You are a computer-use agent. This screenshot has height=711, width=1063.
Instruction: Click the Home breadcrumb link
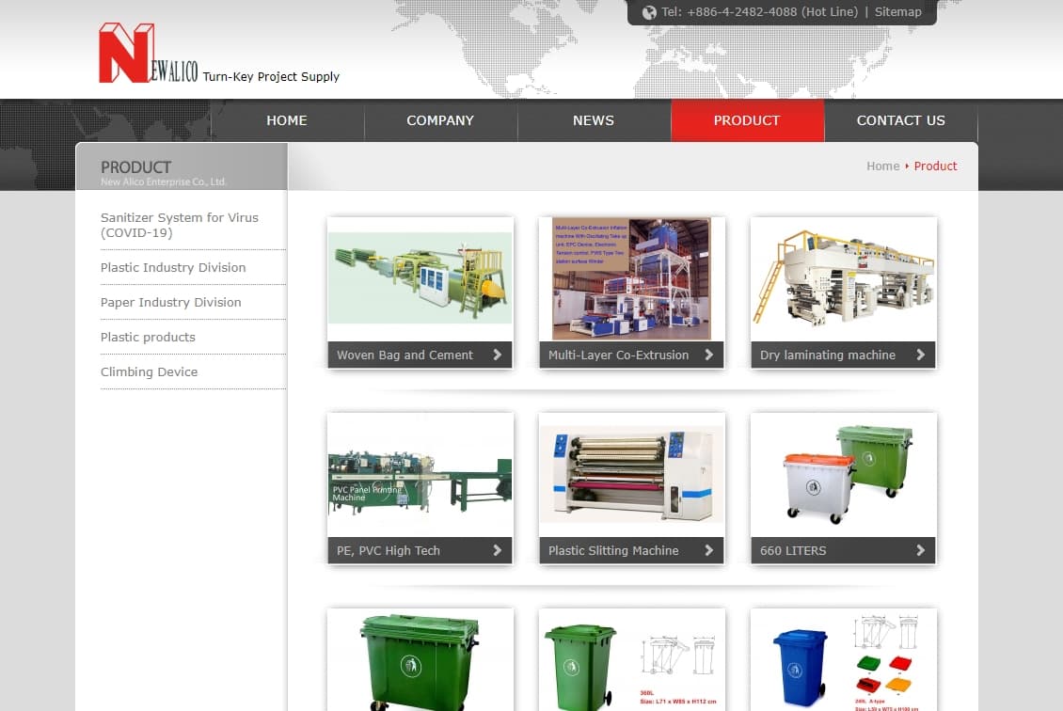[x=882, y=166]
